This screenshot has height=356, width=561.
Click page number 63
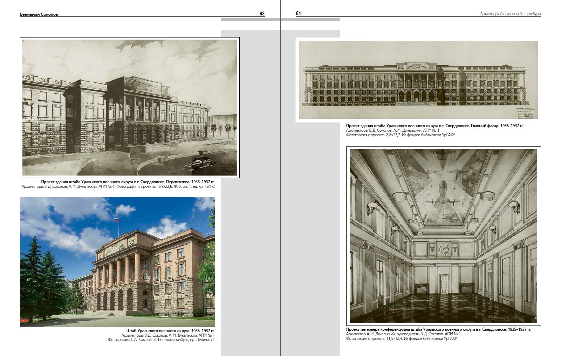pos(262,14)
